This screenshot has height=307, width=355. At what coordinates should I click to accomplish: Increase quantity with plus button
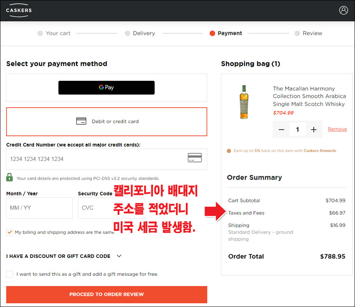[314, 130]
